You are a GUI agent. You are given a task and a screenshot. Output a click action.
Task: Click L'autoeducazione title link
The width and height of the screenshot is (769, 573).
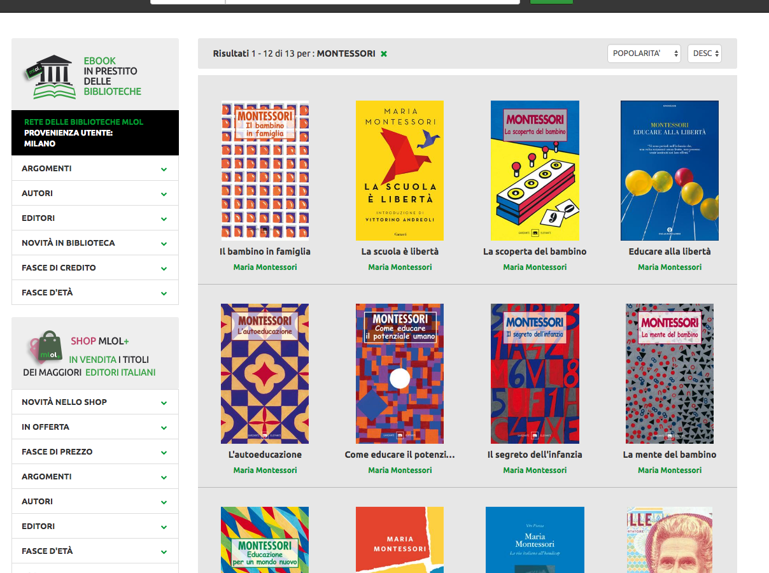pyautogui.click(x=265, y=455)
